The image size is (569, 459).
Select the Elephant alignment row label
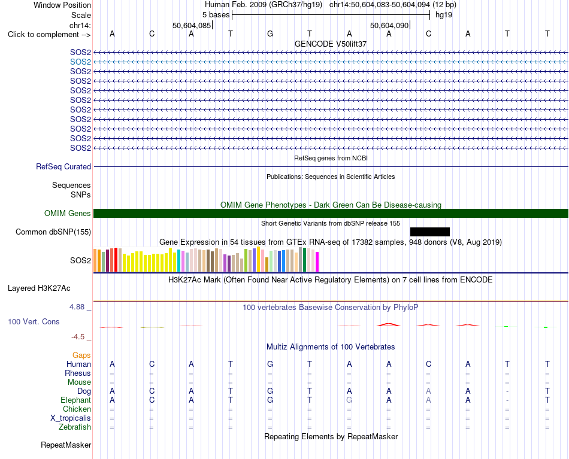pos(76,400)
